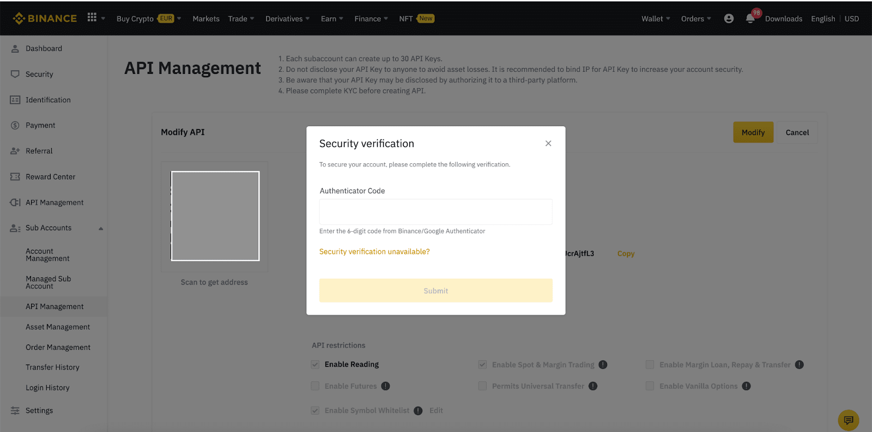Focus the Authenticator Code input field
This screenshot has height=432, width=872.
pos(436,212)
